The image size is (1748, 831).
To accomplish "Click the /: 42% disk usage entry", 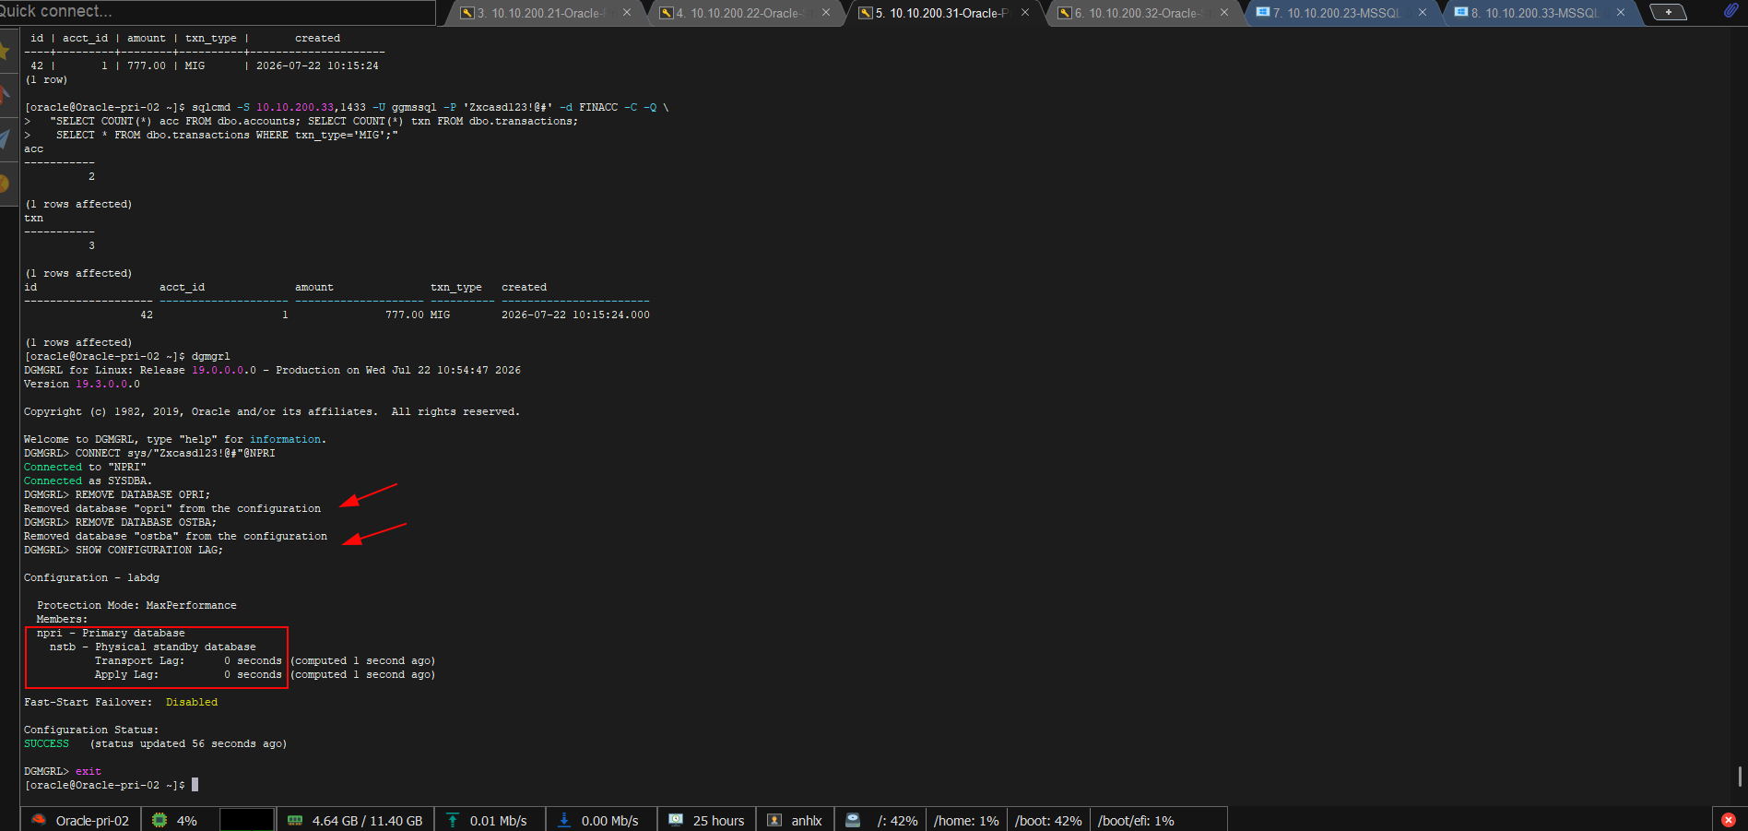I will (897, 821).
